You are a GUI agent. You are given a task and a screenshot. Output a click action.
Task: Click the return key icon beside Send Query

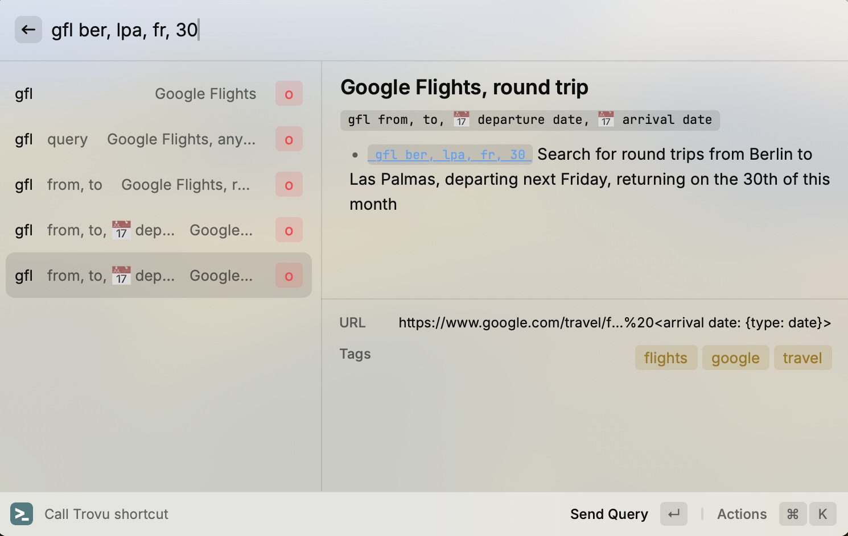674,514
